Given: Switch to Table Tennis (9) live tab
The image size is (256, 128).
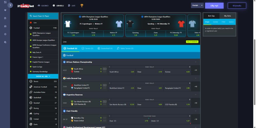Looking at the screenshot, I should coord(125,48).
